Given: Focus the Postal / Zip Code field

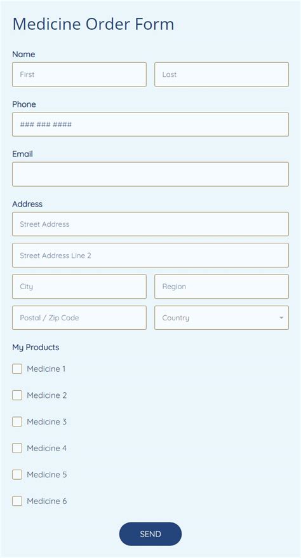Looking at the screenshot, I should 79,317.
